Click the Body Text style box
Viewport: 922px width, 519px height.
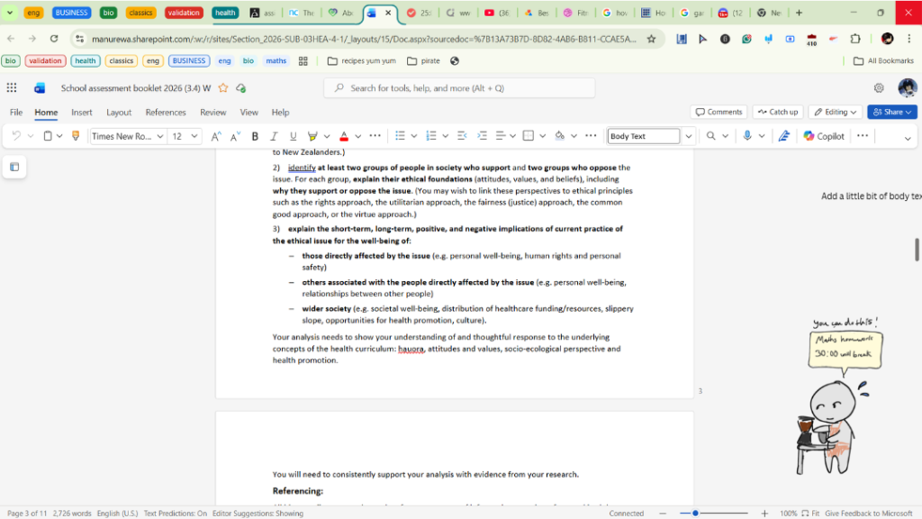(x=643, y=136)
